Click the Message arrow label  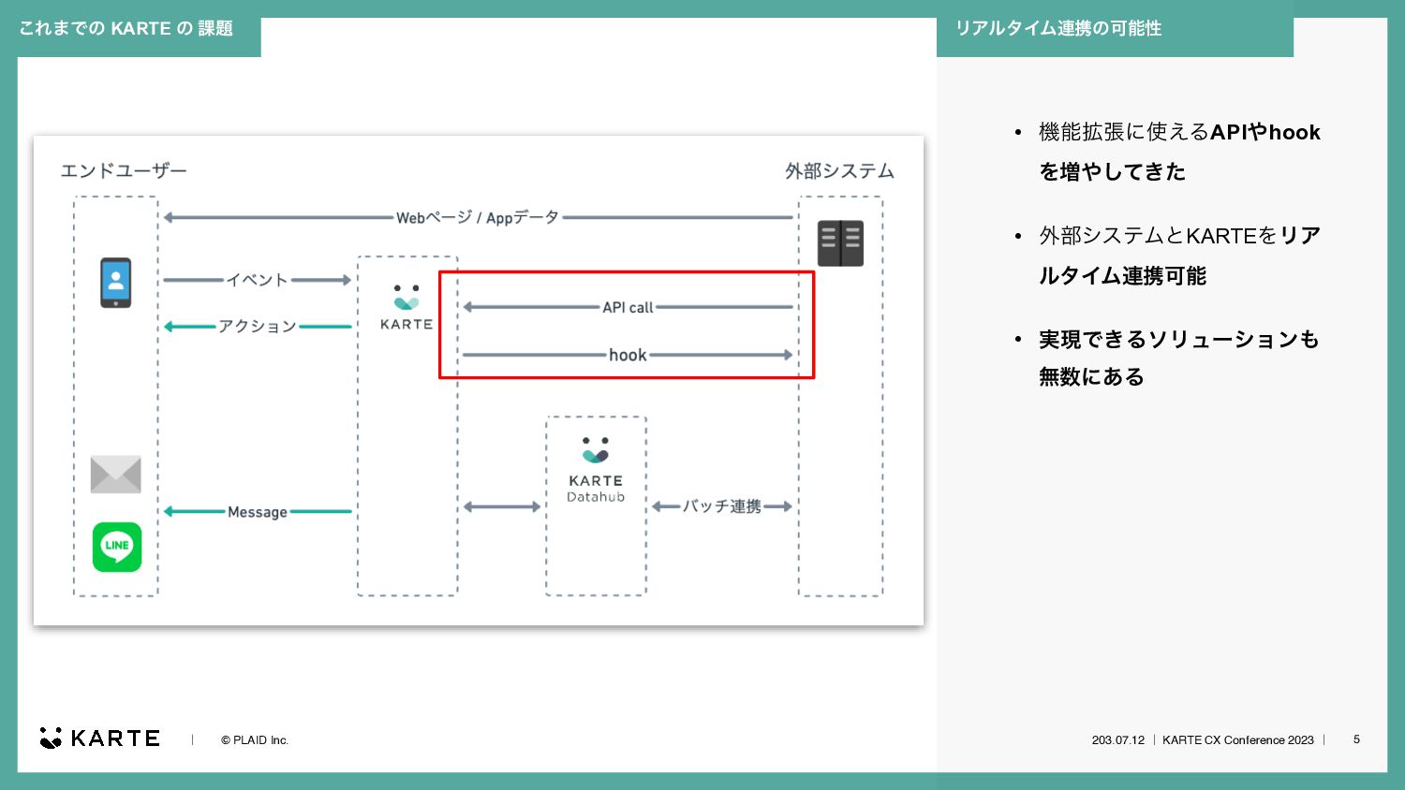pyautogui.click(x=258, y=512)
